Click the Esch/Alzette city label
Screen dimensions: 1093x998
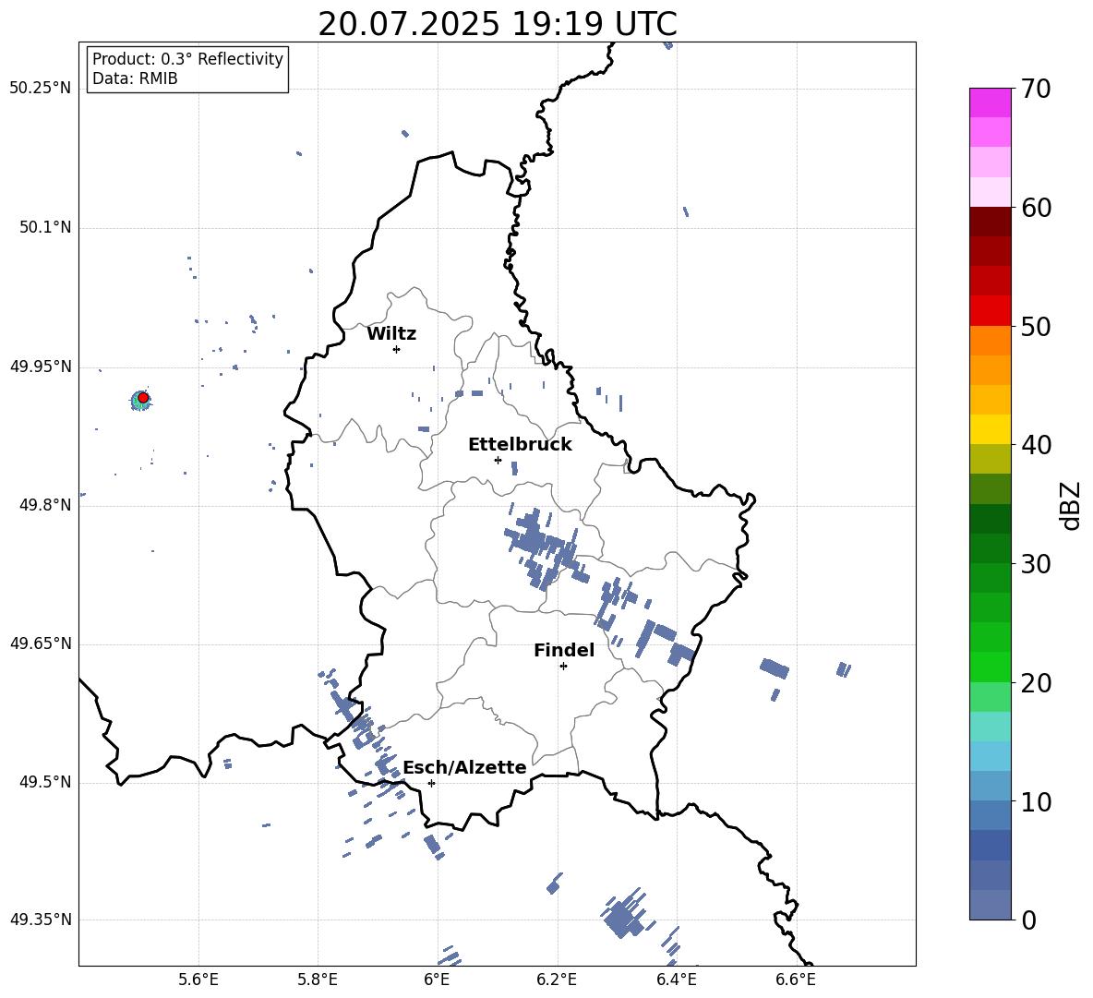click(464, 767)
